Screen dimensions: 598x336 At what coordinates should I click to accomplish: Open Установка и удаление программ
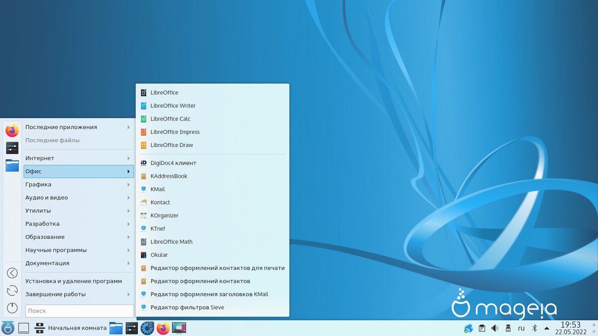79,281
